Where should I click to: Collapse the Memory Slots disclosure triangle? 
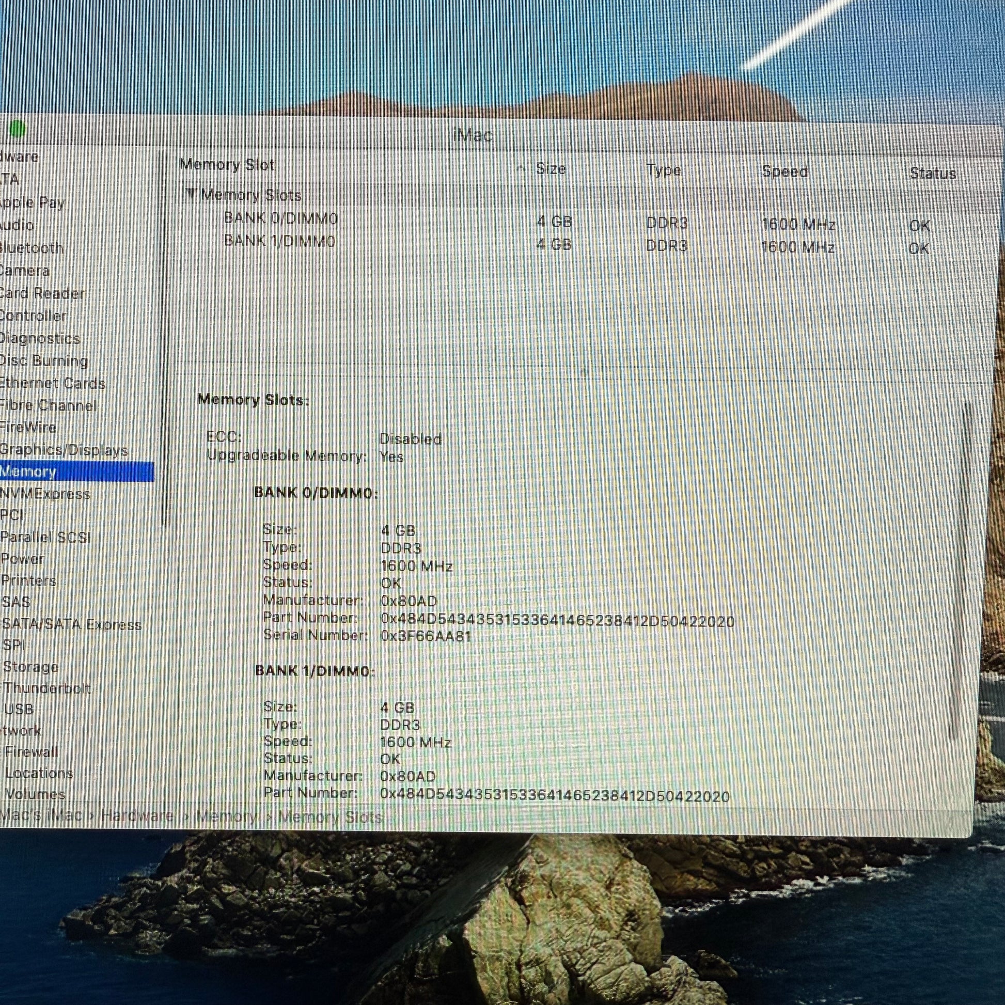(192, 194)
